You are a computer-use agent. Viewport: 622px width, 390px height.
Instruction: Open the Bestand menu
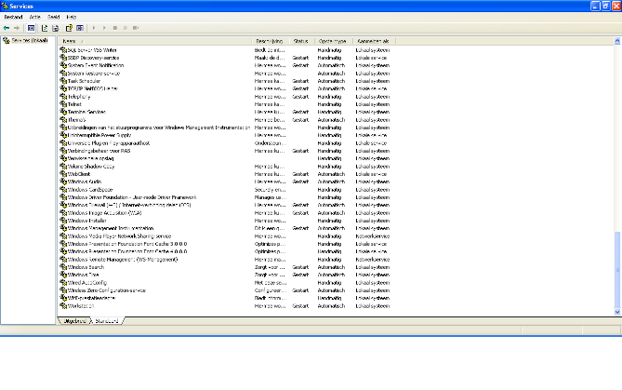click(x=13, y=17)
